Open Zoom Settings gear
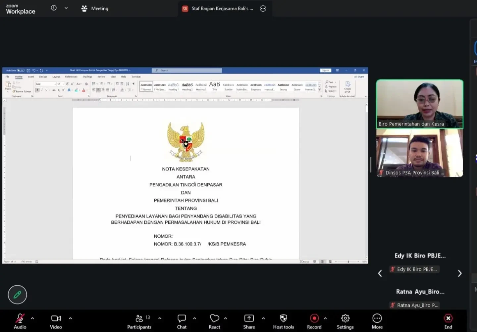 (x=345, y=321)
